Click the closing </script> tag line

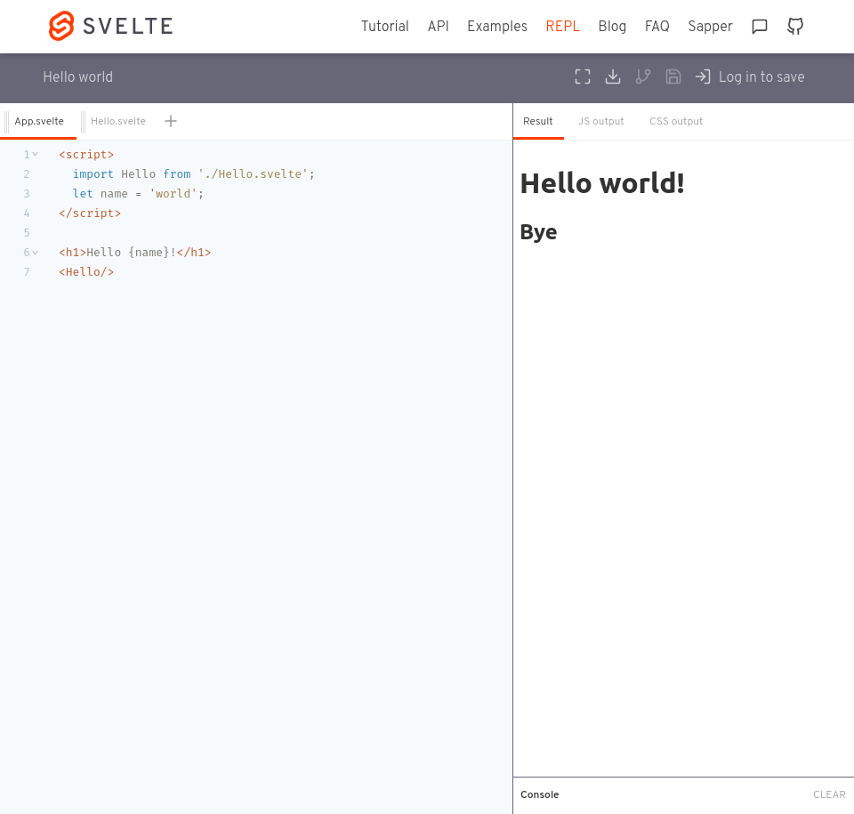click(90, 213)
